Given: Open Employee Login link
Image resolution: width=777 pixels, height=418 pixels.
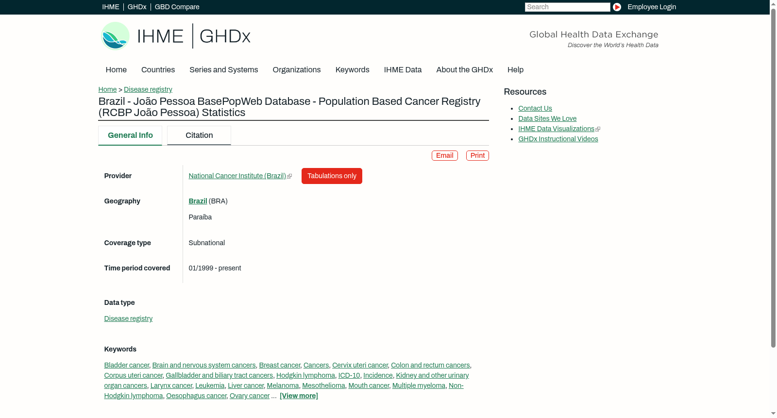Looking at the screenshot, I should [652, 7].
